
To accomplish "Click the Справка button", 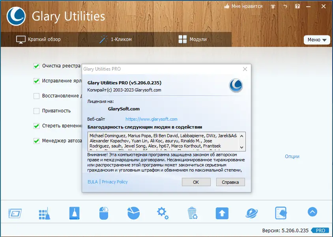I will click(230, 182).
